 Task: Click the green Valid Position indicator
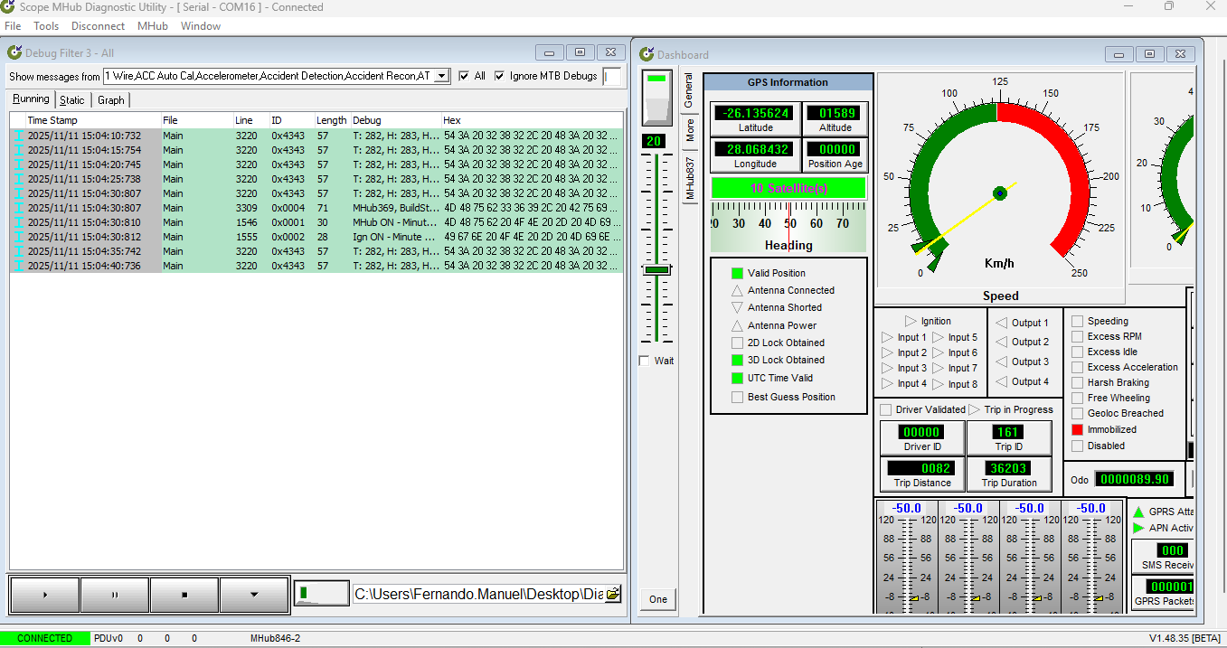click(x=737, y=273)
